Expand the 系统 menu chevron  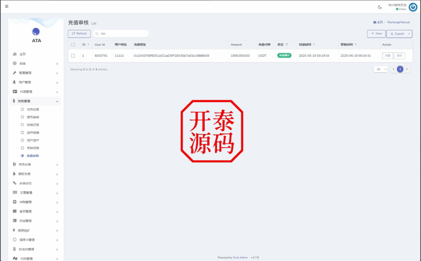point(57,64)
